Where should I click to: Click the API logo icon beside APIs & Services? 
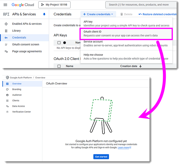tap(6, 14)
